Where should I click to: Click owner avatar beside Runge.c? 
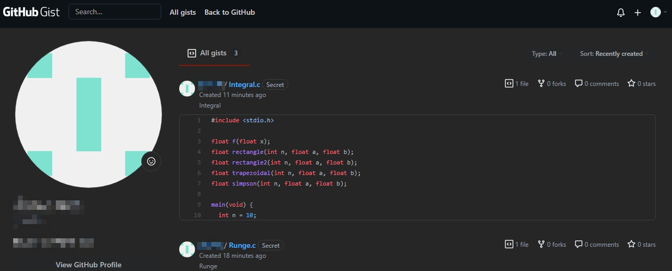click(x=187, y=249)
